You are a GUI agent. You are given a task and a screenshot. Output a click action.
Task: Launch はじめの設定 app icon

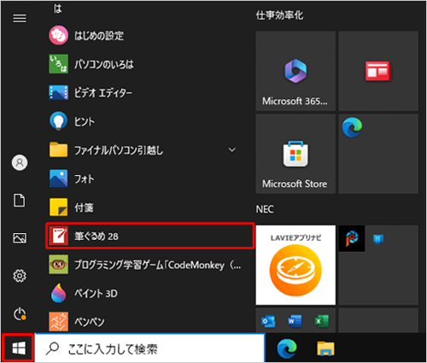coord(58,35)
